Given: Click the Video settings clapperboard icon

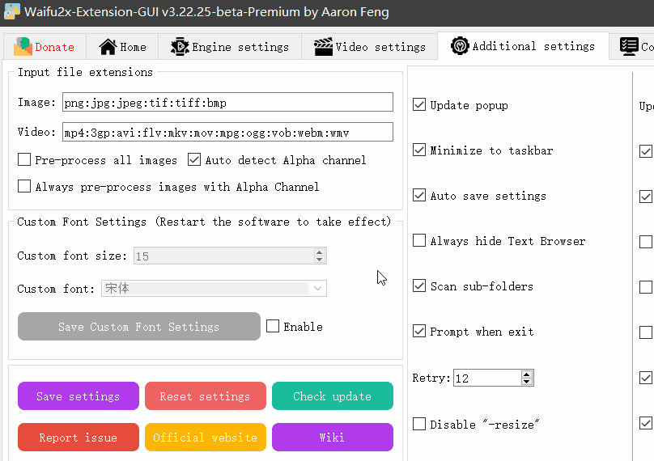Looking at the screenshot, I should tap(323, 47).
